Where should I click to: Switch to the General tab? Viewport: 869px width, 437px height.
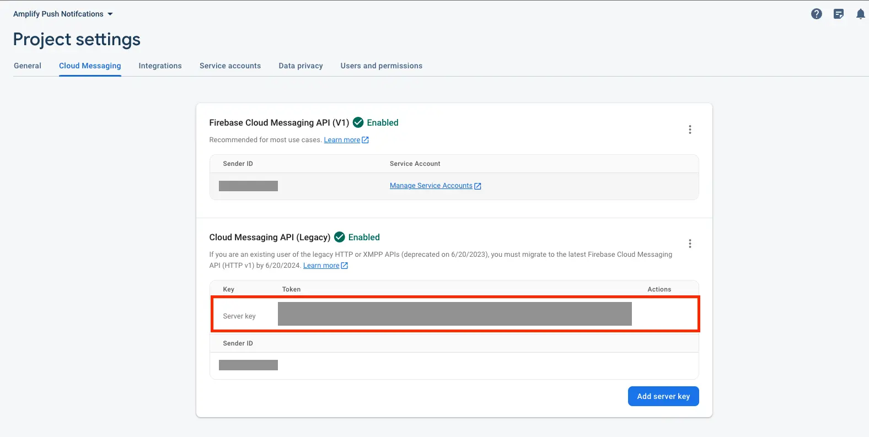(x=28, y=66)
